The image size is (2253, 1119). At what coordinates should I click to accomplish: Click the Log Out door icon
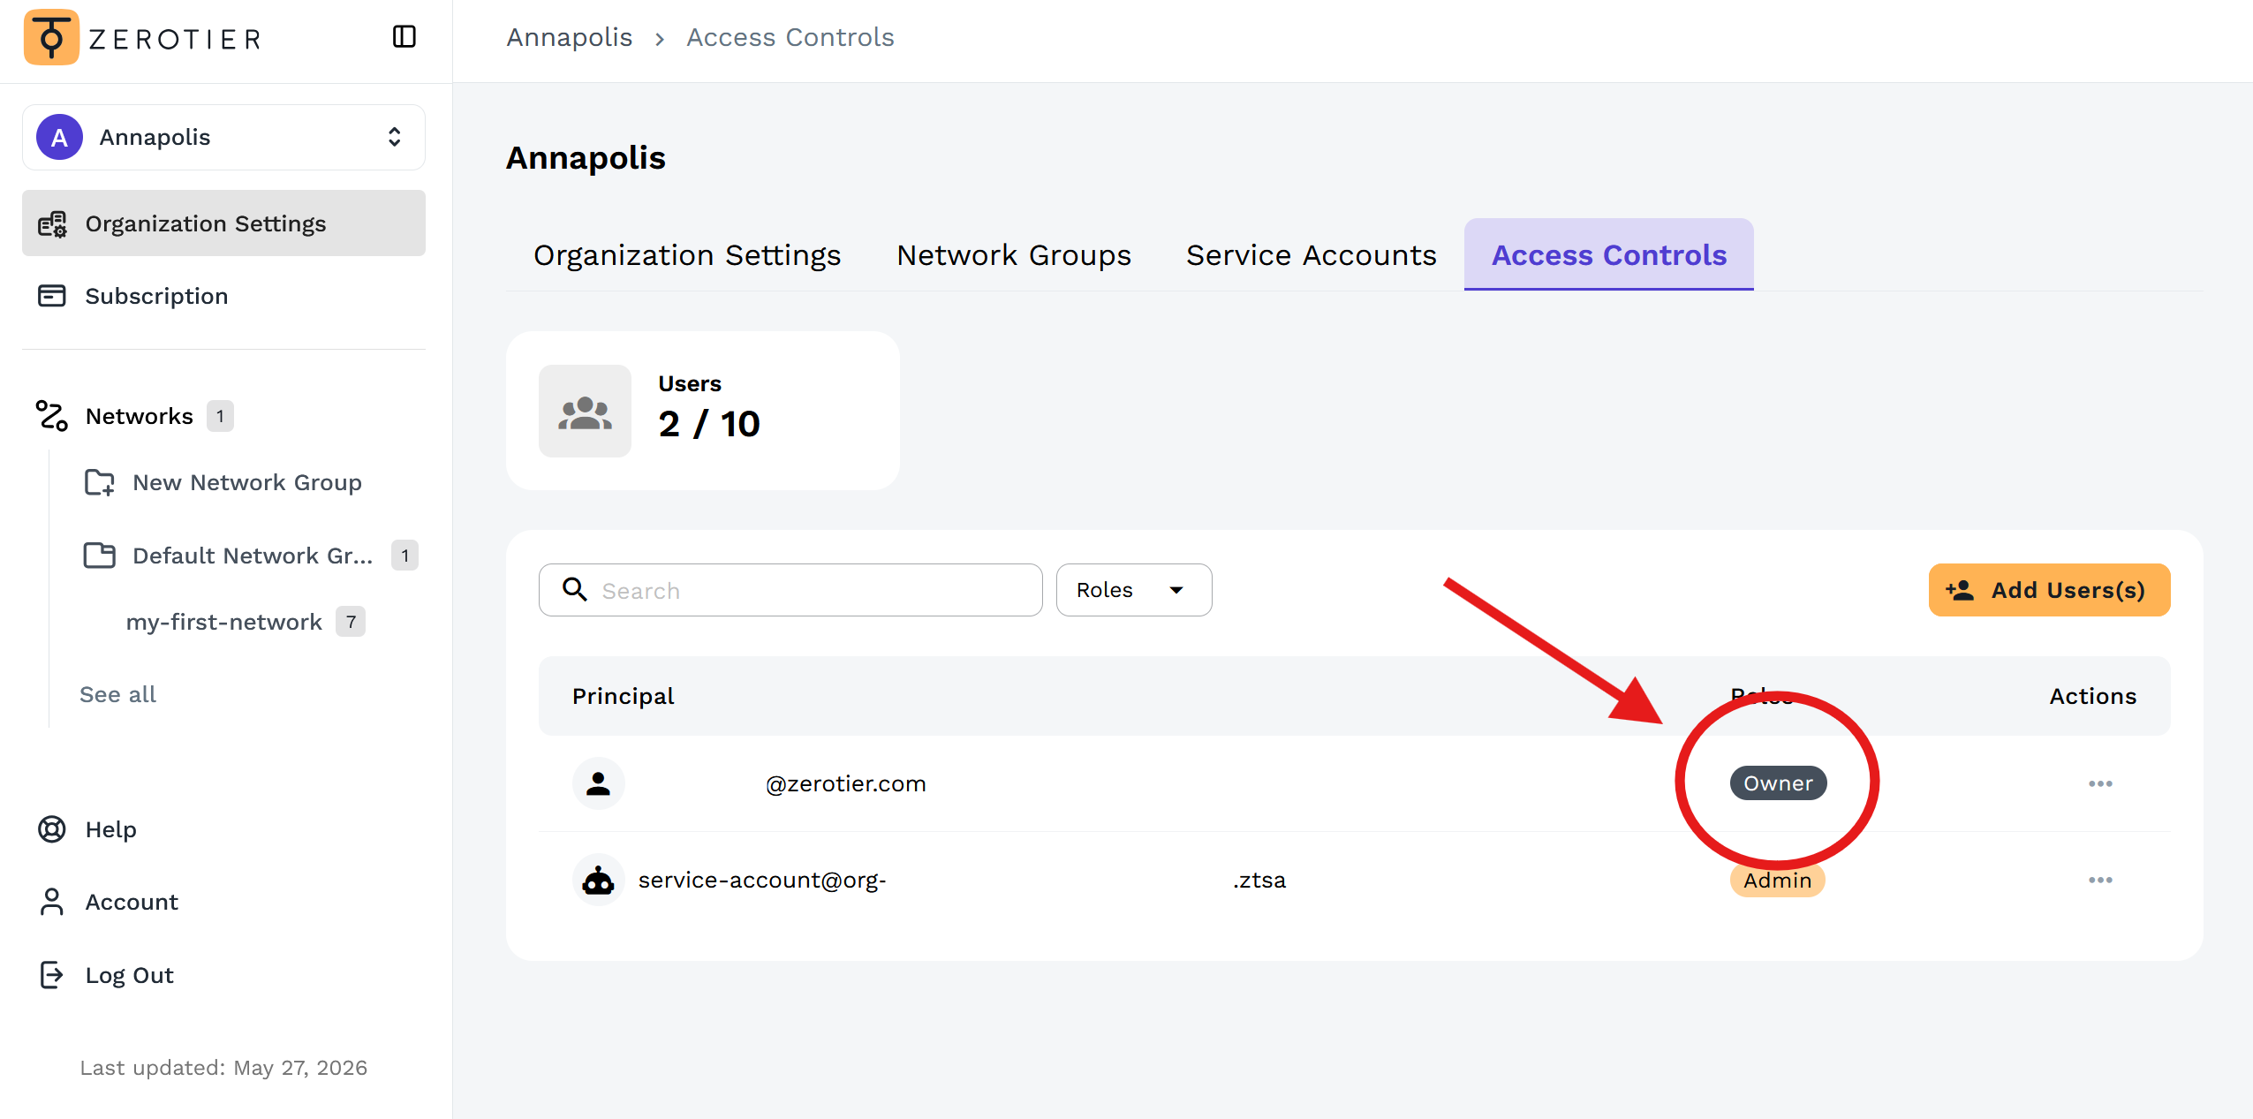(x=52, y=975)
